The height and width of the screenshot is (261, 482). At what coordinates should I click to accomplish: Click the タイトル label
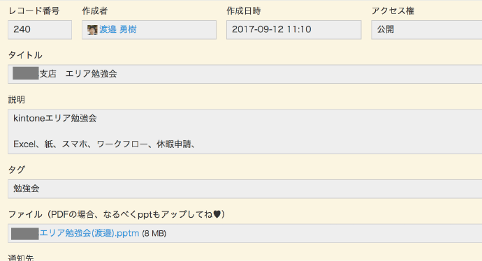(25, 55)
